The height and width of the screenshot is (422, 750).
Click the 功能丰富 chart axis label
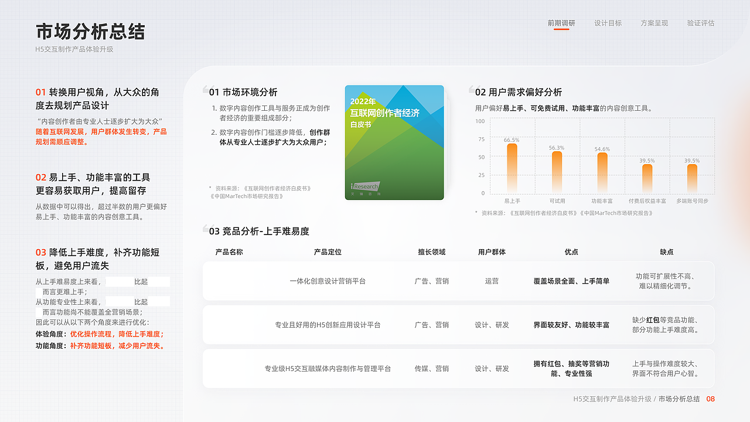point(602,201)
